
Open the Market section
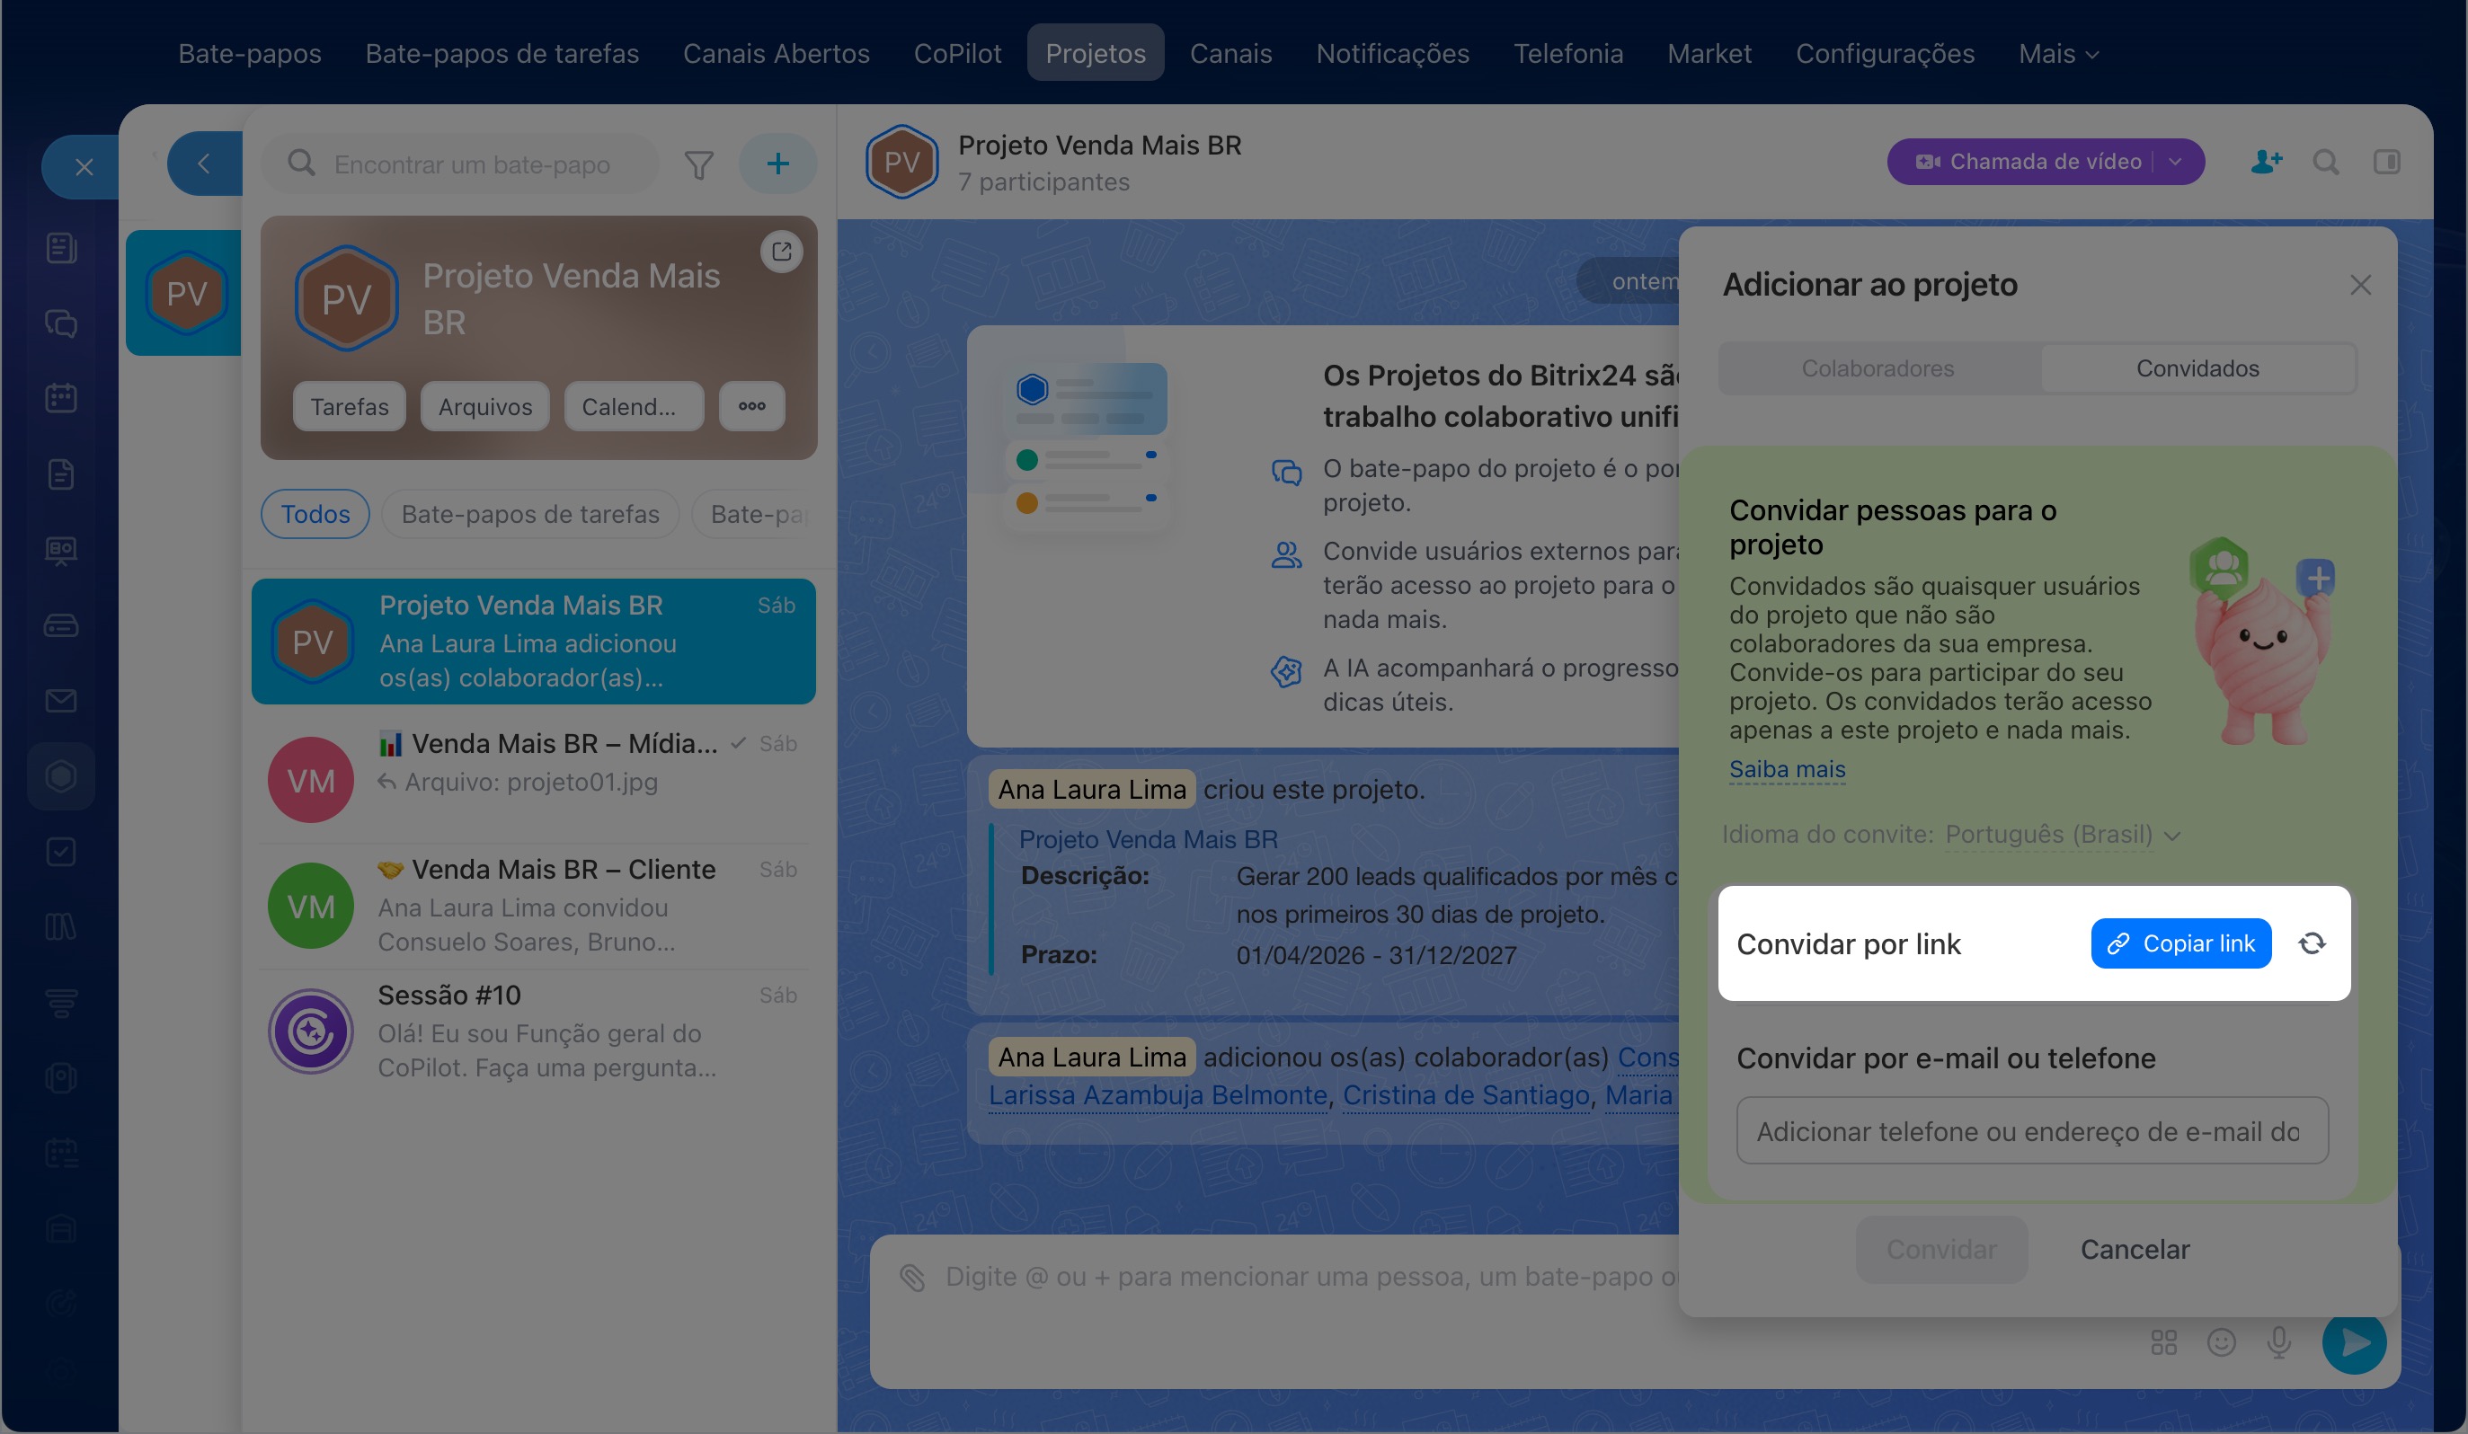tap(1710, 53)
